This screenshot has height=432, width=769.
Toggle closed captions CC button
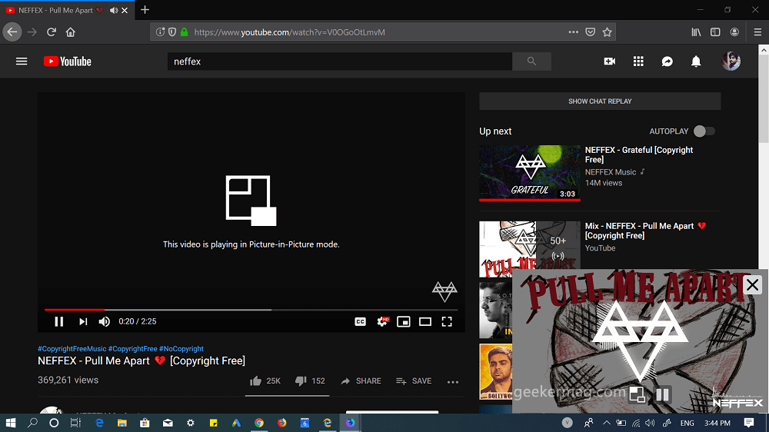click(x=360, y=321)
